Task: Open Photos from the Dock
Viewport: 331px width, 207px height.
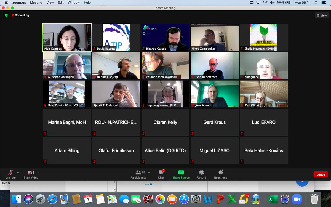Action: click(160, 199)
